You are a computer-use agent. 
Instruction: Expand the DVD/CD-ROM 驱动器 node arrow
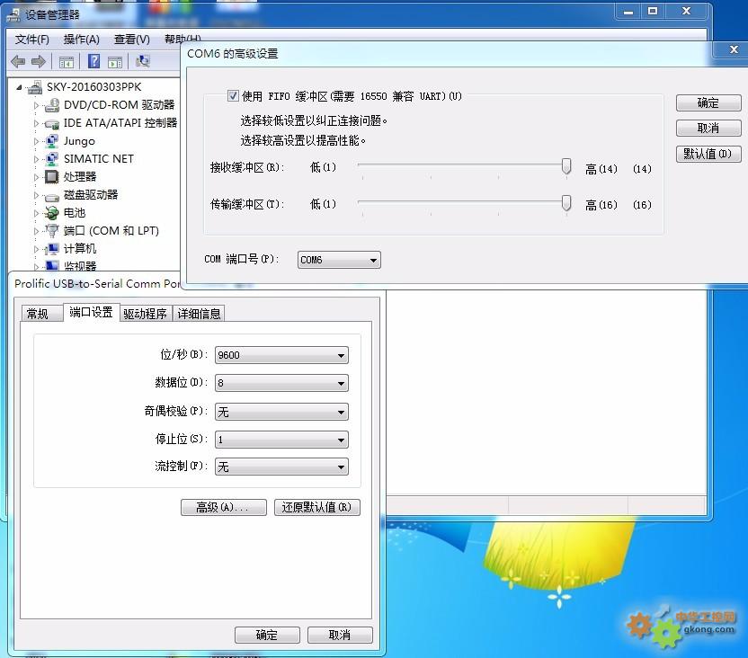[x=36, y=105]
